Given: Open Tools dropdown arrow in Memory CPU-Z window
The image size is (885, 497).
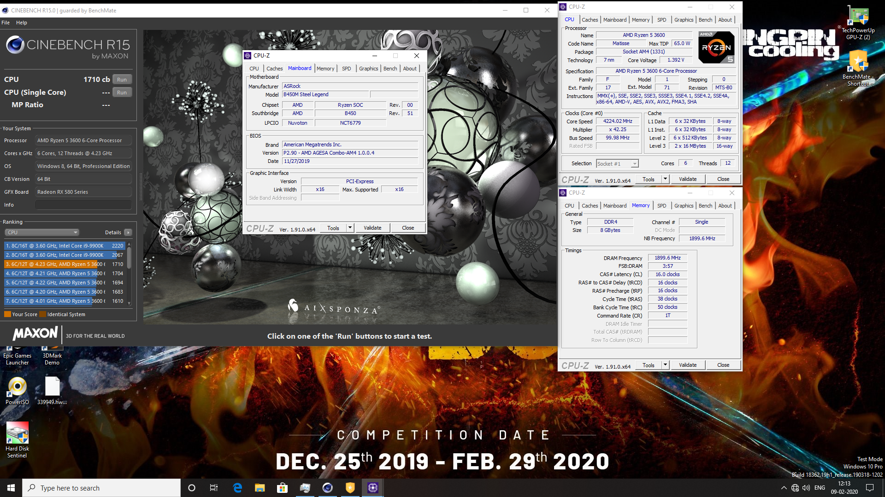Looking at the screenshot, I should pyautogui.click(x=665, y=365).
